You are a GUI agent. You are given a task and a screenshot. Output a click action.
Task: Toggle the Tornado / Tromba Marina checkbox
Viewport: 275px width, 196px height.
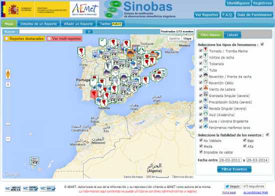click(200, 50)
